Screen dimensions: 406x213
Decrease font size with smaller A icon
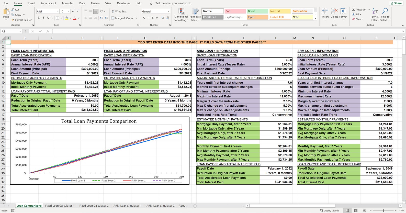[x=78, y=11]
